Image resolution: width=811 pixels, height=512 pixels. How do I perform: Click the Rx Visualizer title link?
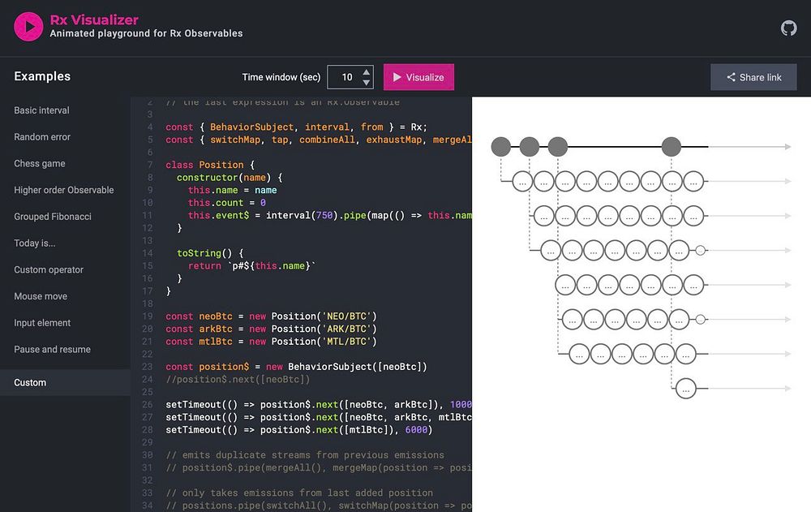(x=93, y=19)
